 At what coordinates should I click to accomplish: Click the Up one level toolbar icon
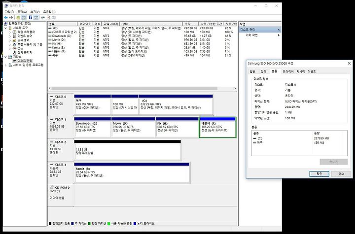tap(18, 17)
